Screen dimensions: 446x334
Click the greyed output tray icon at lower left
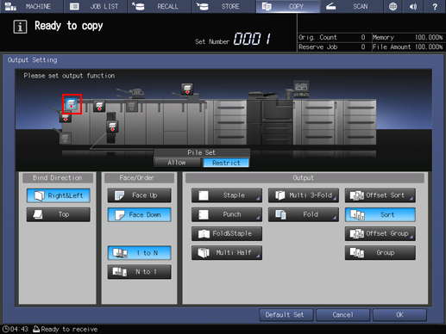coord(66,139)
